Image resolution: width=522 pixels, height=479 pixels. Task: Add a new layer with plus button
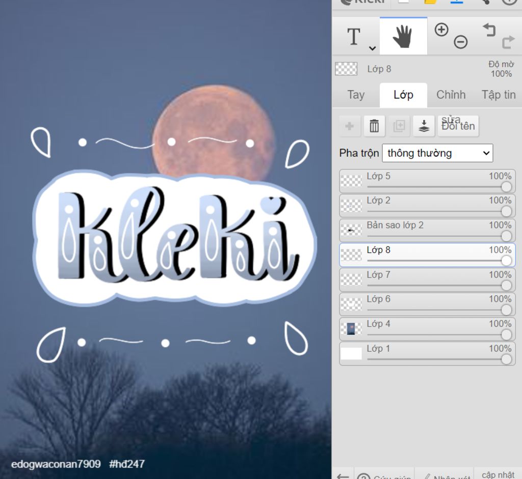[x=350, y=126]
